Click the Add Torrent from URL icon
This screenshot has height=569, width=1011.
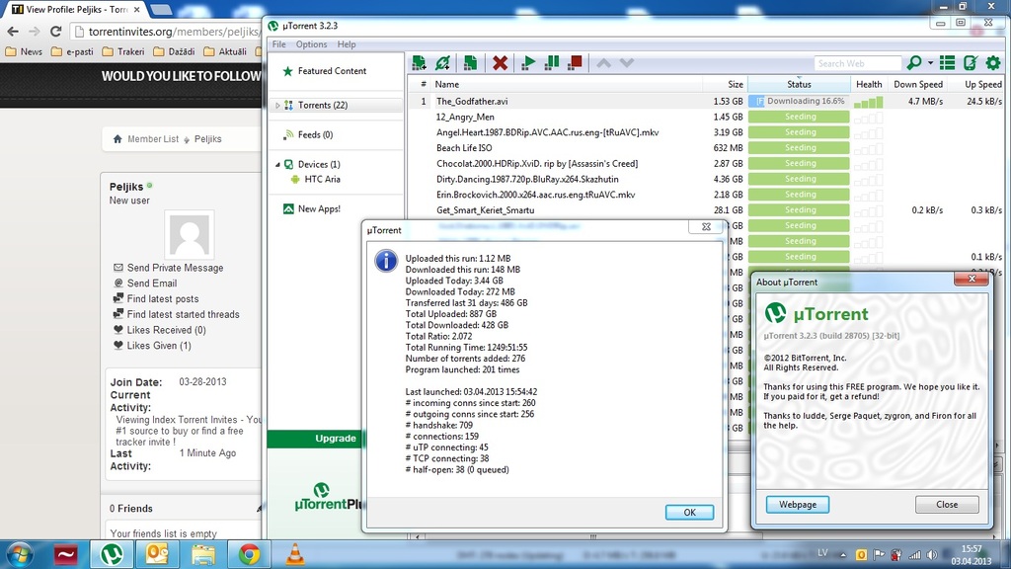(x=443, y=63)
